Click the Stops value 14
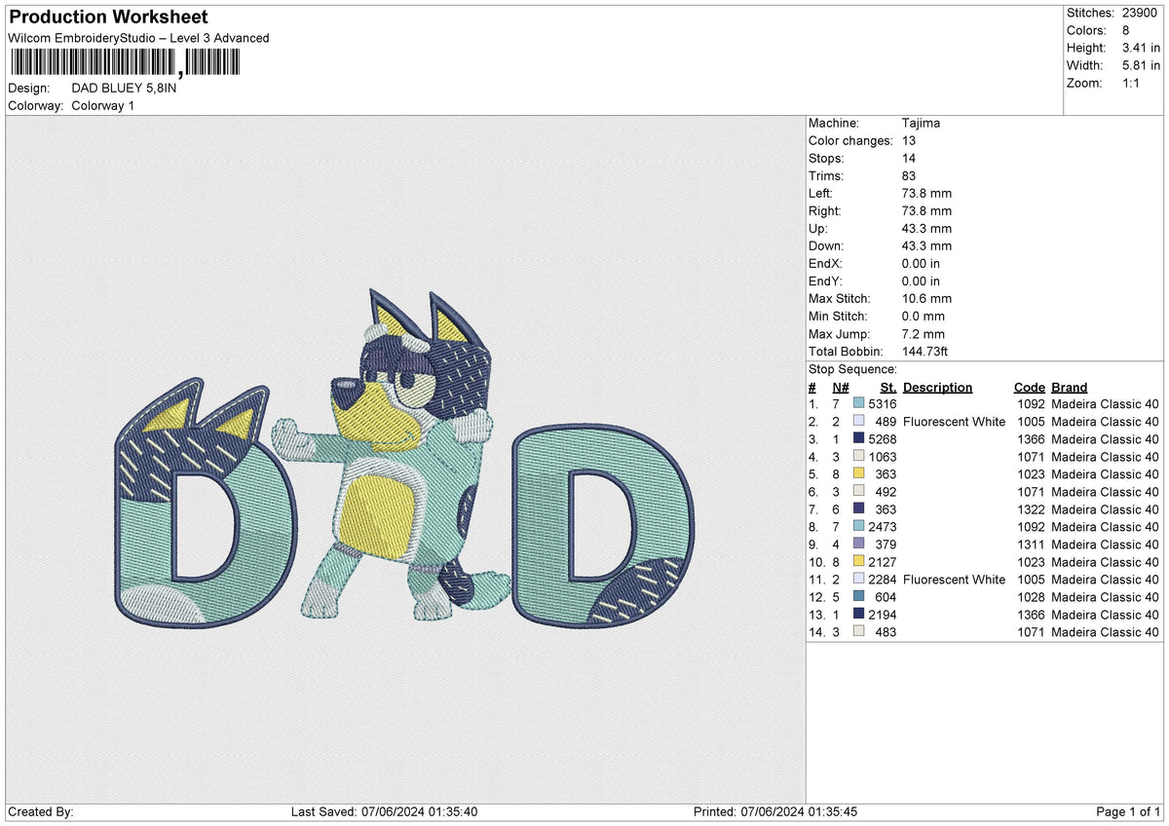The width and height of the screenshot is (1169, 826). tap(909, 159)
